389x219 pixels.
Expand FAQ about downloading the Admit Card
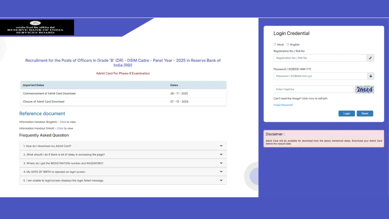[123, 146]
